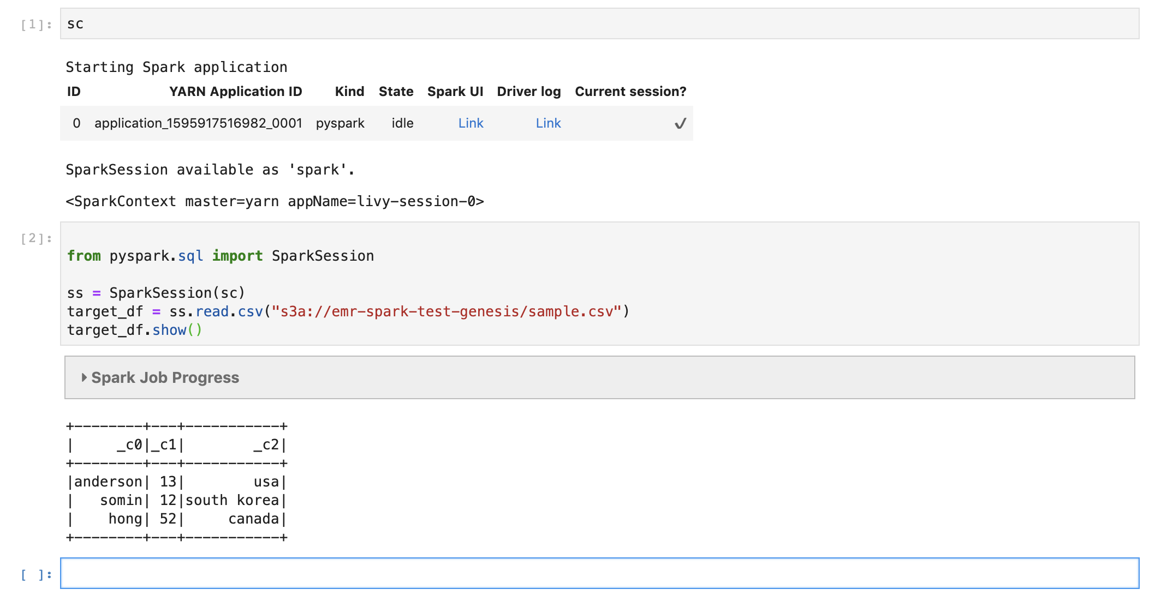Select the cell prompt labeled [1]:
The height and width of the screenshot is (613, 1155).
pos(36,25)
